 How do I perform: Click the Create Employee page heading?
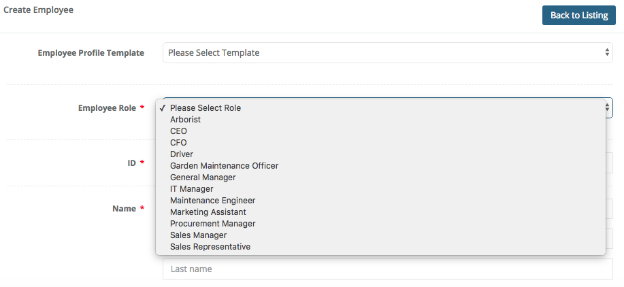[39, 10]
